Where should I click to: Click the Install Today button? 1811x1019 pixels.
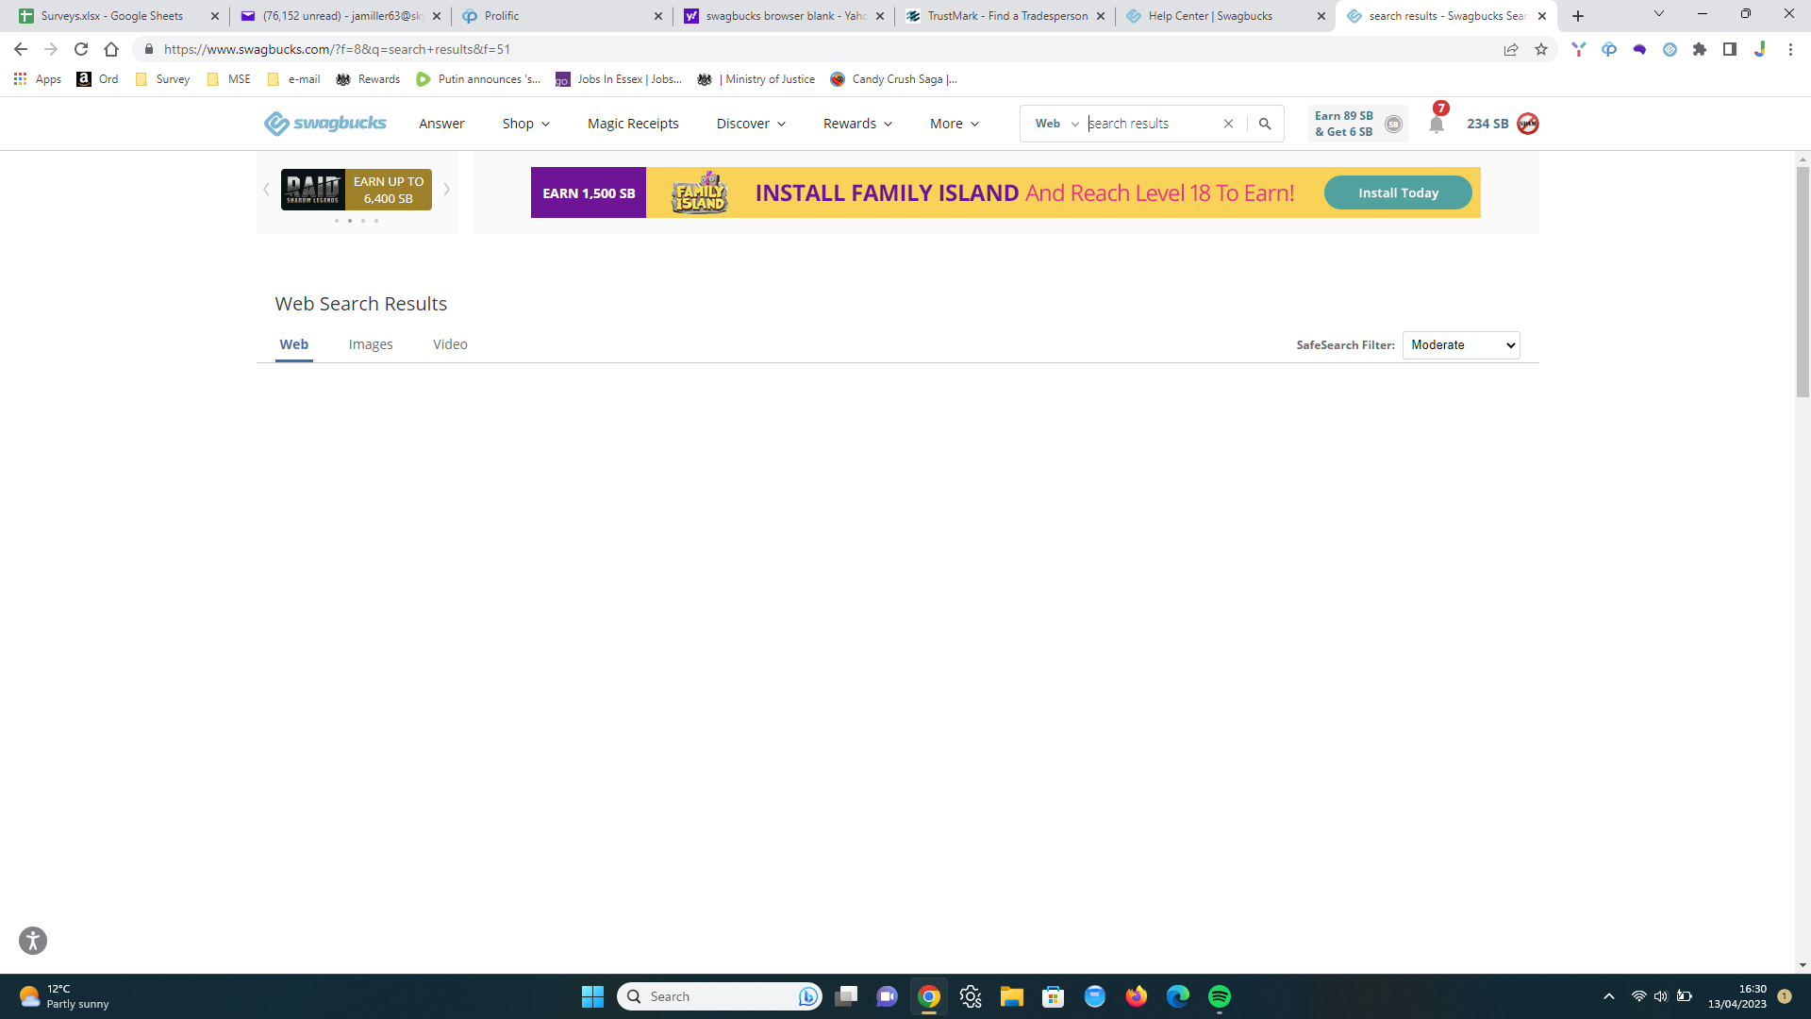coord(1398,192)
